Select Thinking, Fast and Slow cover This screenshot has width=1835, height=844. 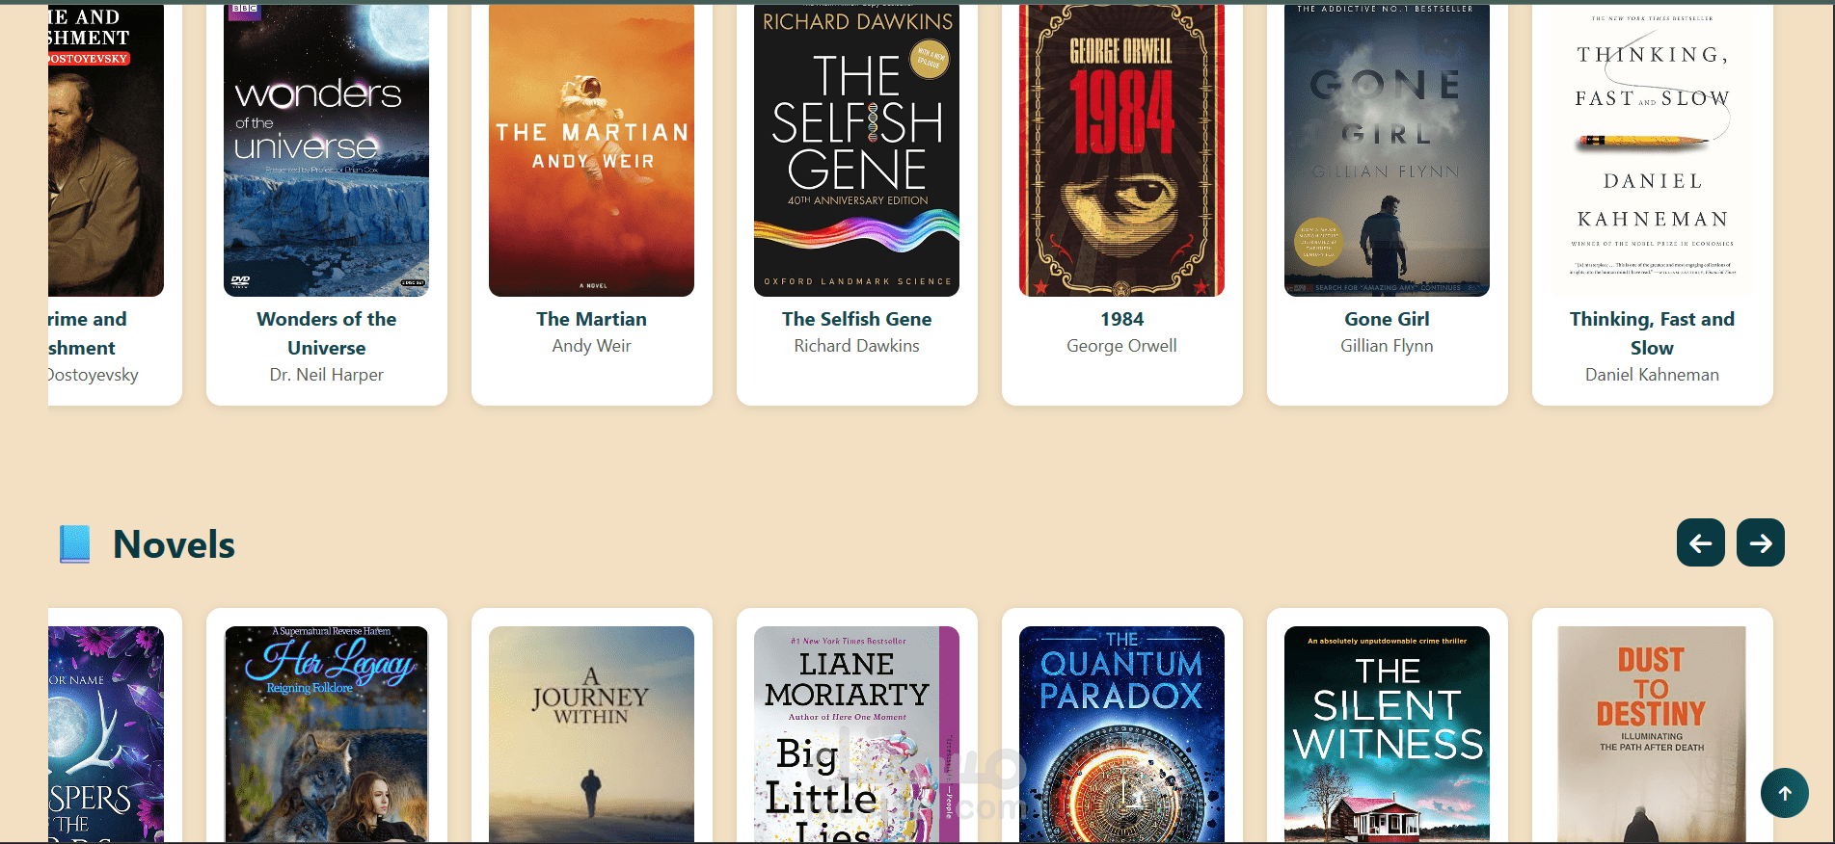1652,150
